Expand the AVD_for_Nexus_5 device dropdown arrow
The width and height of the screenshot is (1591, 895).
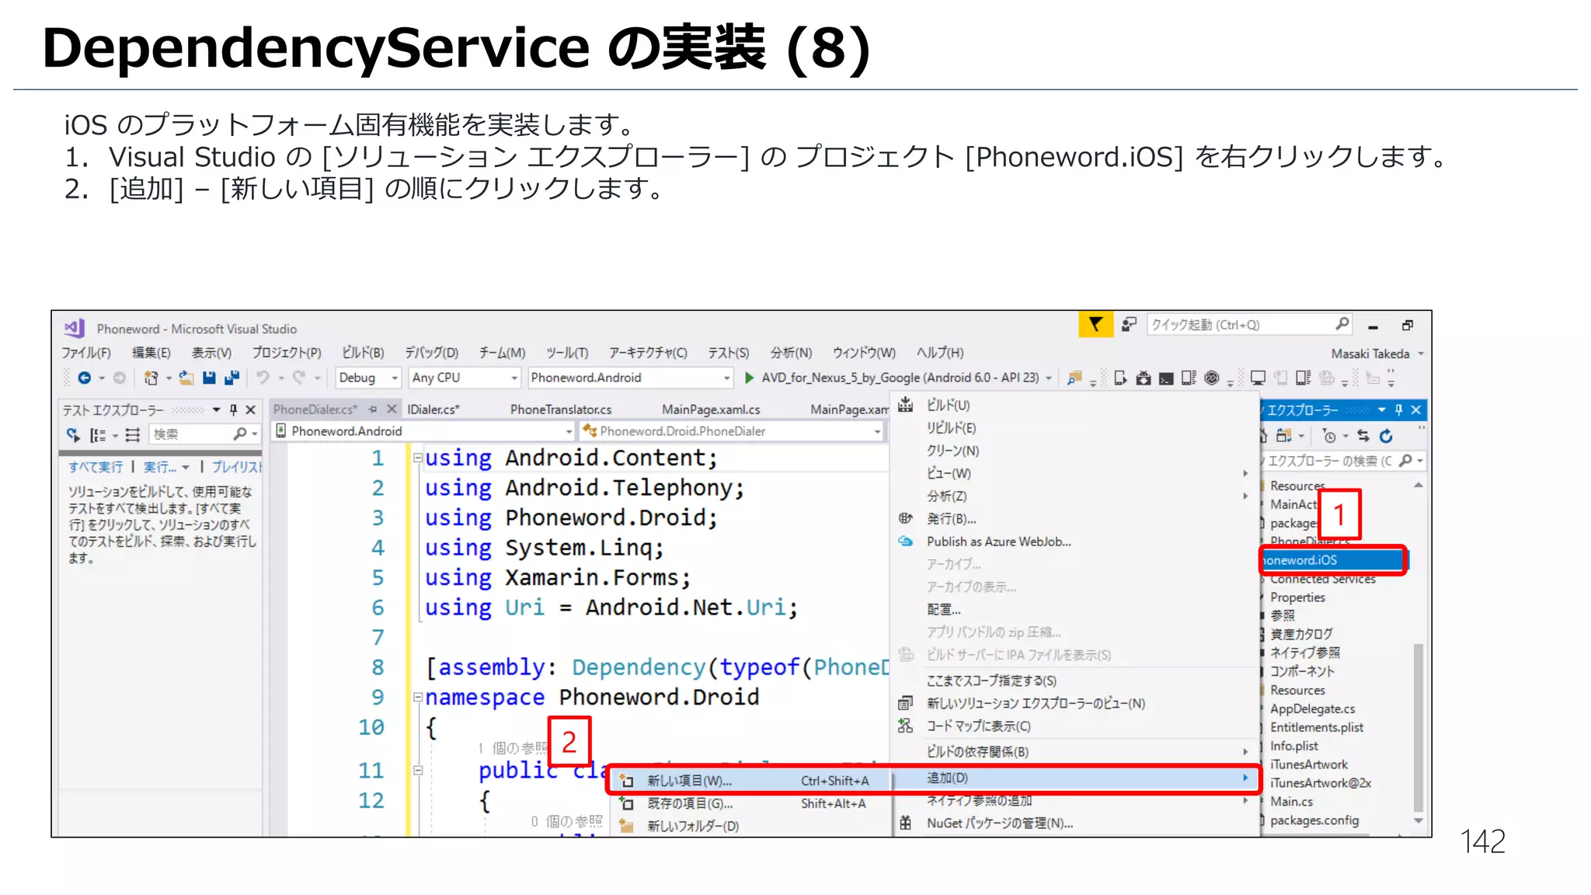point(1049,378)
